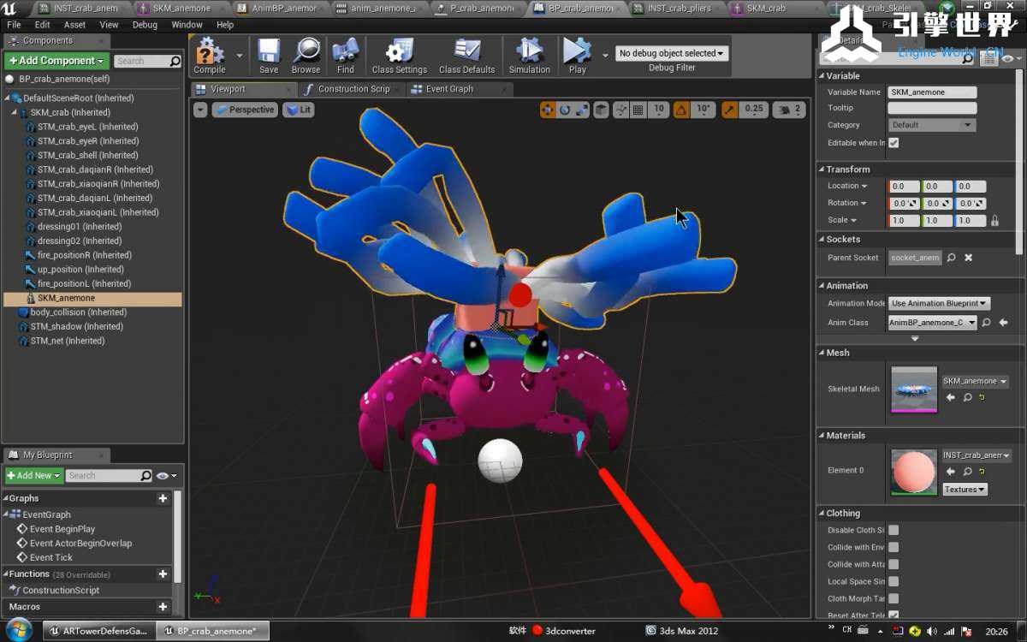Click the Save toolbar icon
This screenshot has height=642, width=1027.
click(x=269, y=53)
